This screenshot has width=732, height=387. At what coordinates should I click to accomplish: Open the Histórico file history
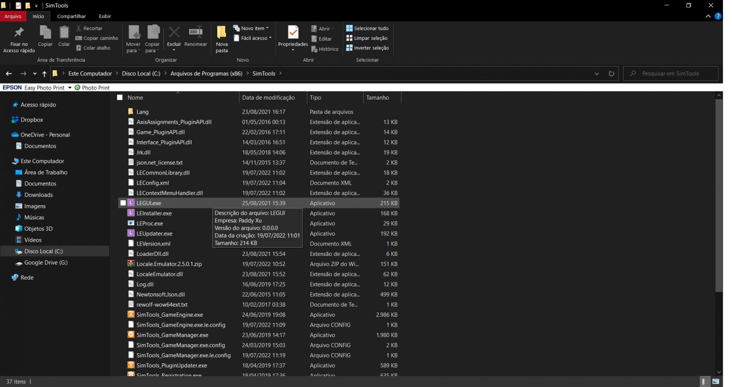click(x=325, y=49)
